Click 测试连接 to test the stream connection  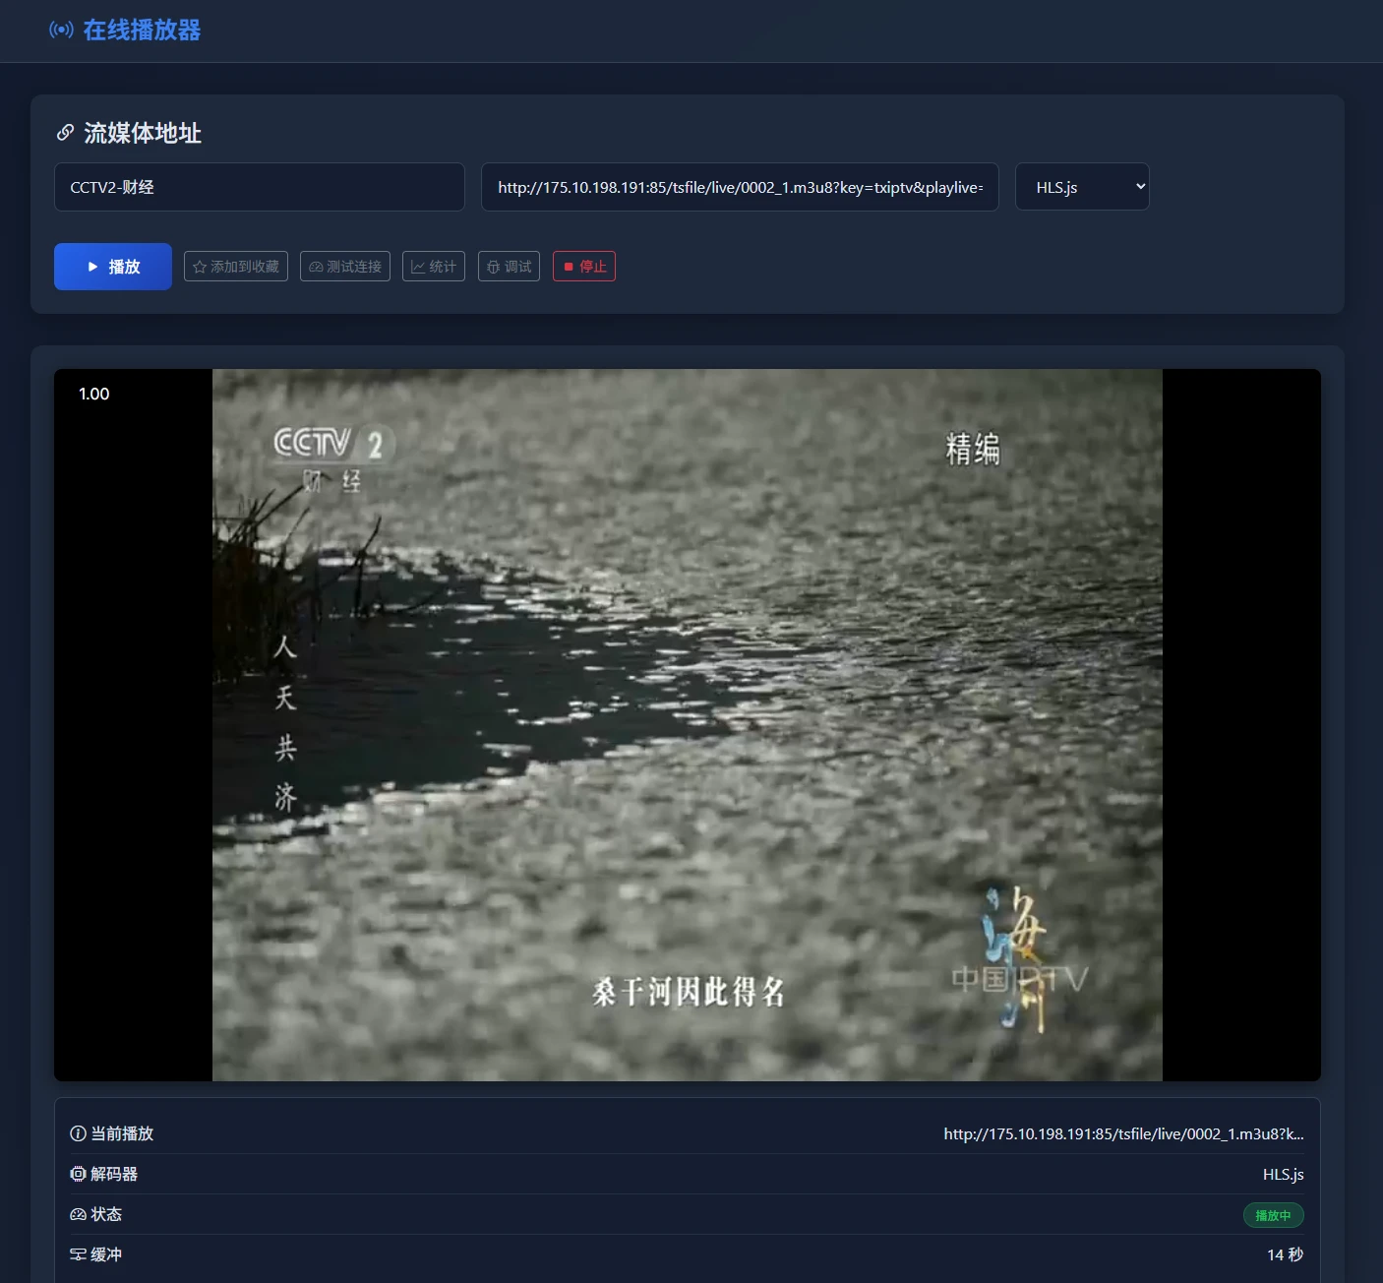[344, 266]
